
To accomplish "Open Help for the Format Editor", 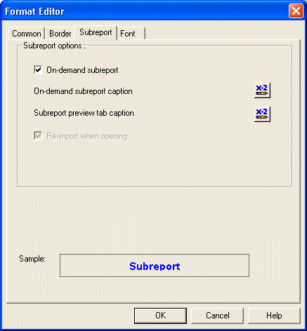I will 274,316.
